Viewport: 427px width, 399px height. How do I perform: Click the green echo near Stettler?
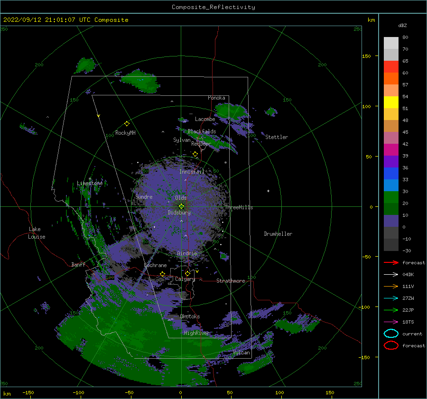click(271, 111)
